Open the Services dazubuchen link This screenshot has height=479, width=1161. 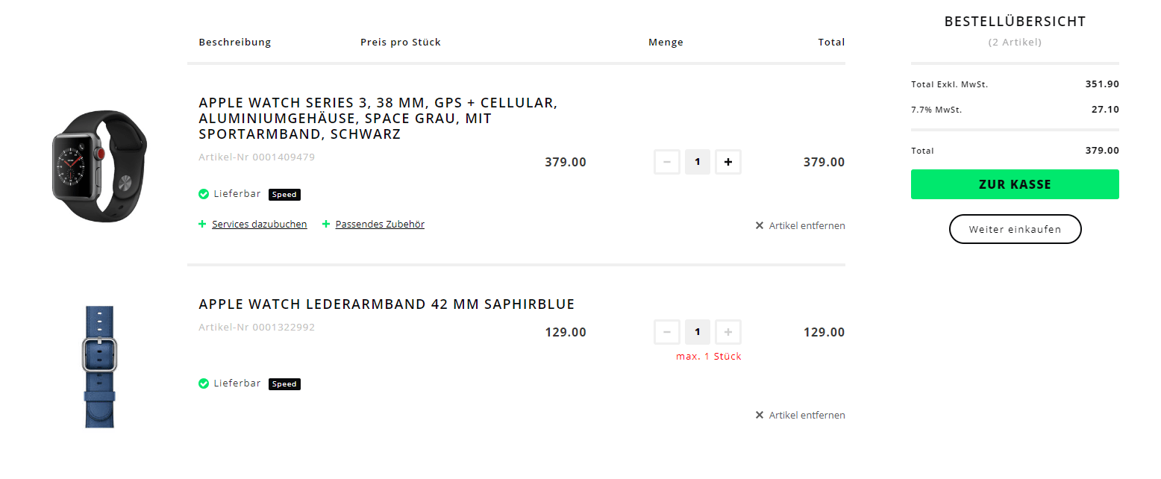tap(260, 224)
